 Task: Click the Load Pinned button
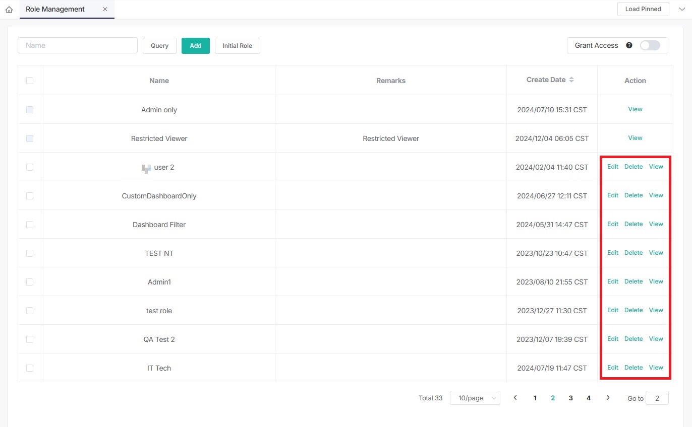point(643,9)
